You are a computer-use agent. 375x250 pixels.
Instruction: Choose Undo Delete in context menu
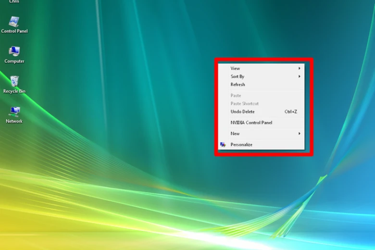pos(262,112)
